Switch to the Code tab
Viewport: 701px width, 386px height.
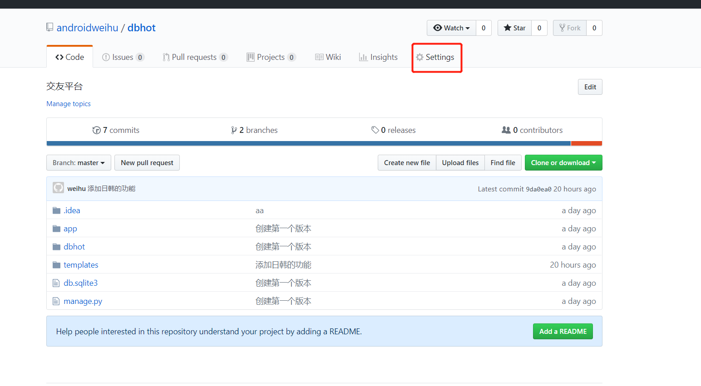(x=70, y=57)
